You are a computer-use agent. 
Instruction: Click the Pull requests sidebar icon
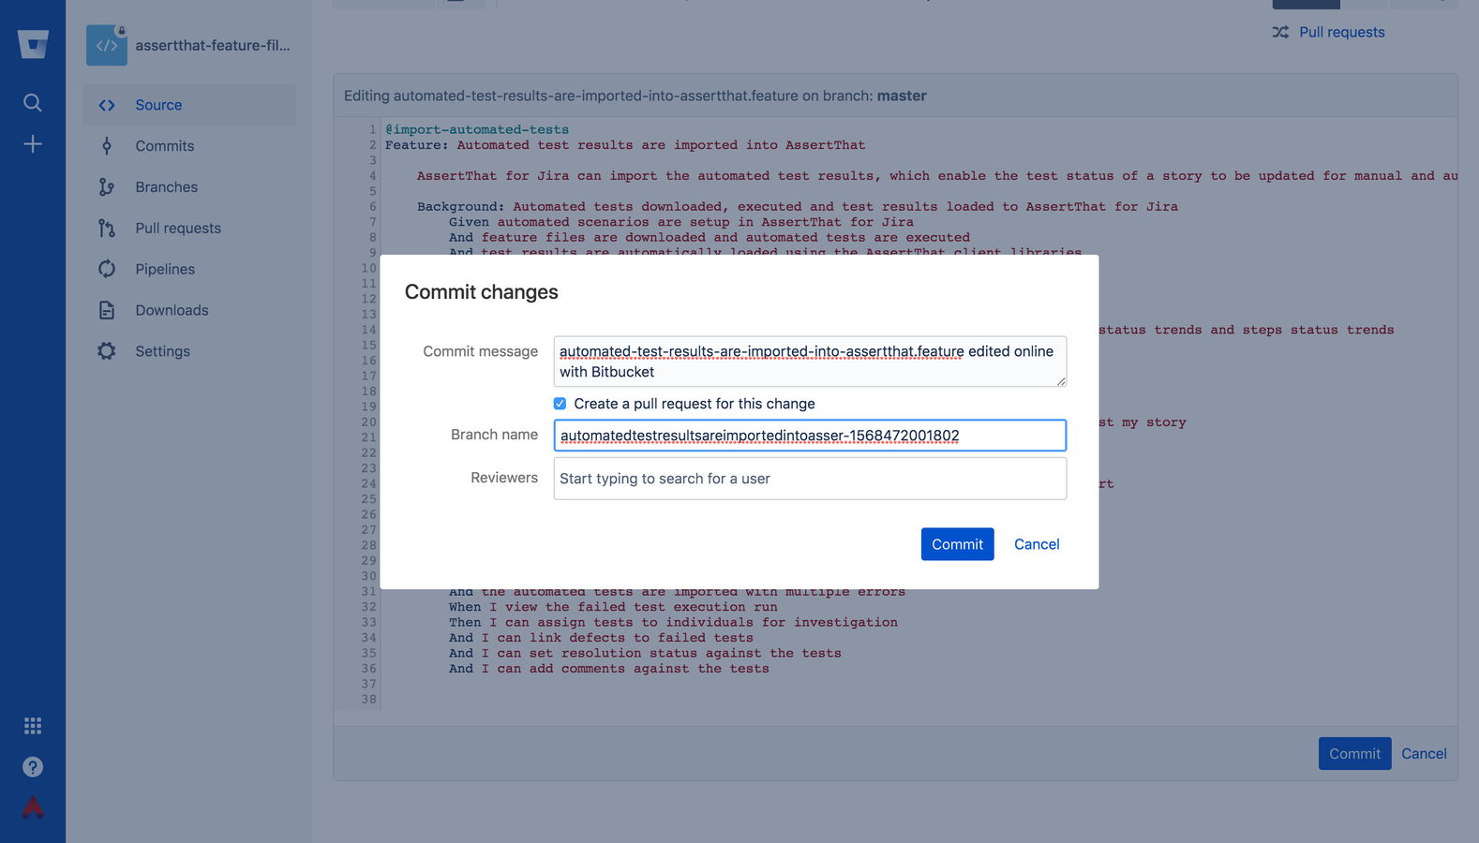tap(107, 229)
